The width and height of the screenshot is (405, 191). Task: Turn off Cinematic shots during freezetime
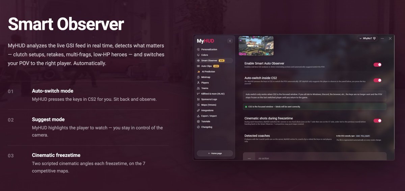click(377, 120)
